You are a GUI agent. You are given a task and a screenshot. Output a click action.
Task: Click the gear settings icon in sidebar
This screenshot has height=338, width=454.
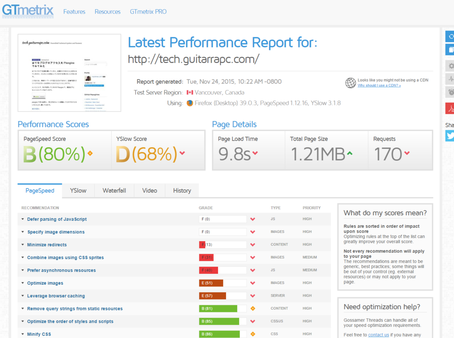pos(450,66)
